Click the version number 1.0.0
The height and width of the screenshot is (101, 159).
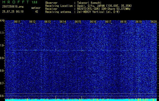pos(34,2)
